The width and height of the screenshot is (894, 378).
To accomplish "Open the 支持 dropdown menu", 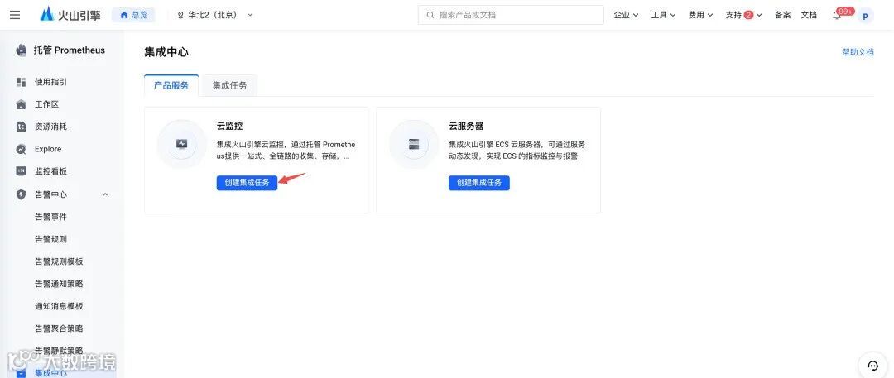I will point(743,15).
